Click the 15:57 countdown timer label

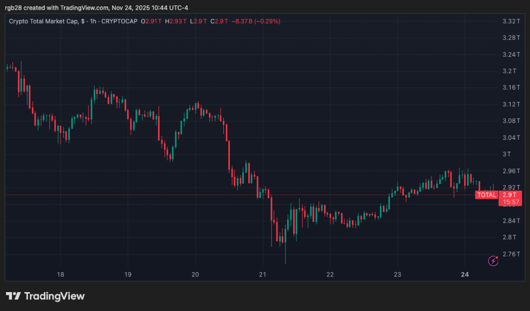511,202
